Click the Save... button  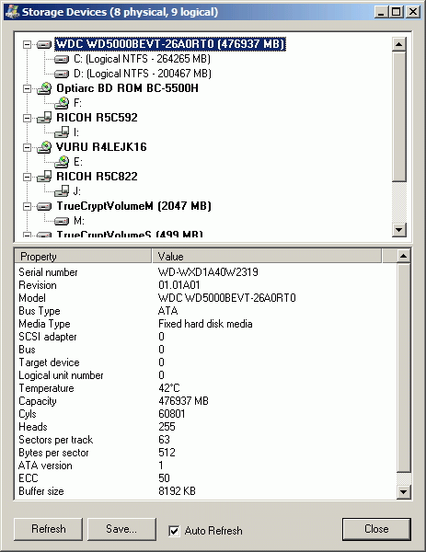pyautogui.click(x=121, y=529)
